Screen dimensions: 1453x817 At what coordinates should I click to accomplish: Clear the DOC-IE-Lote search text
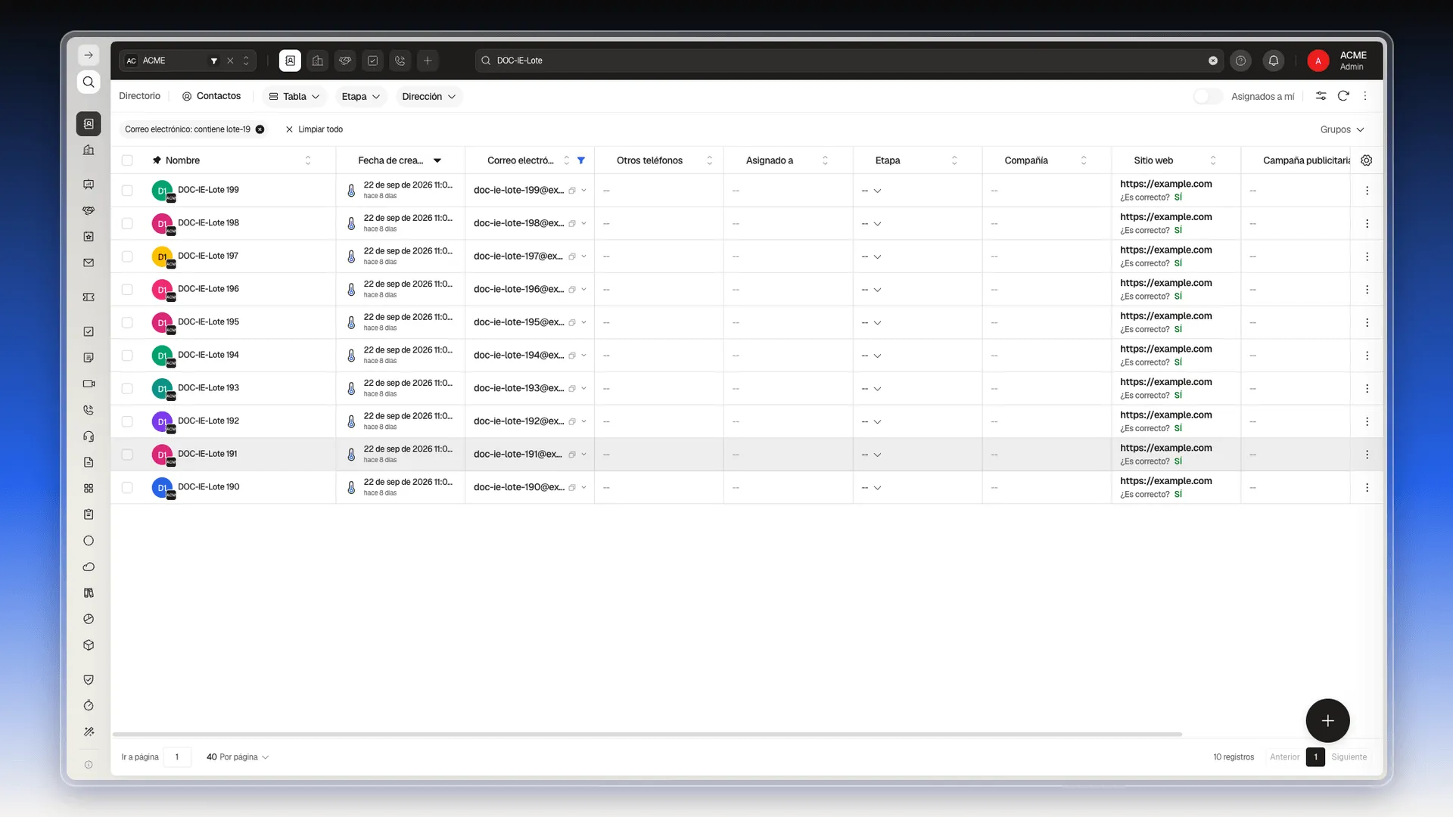pyautogui.click(x=1213, y=61)
